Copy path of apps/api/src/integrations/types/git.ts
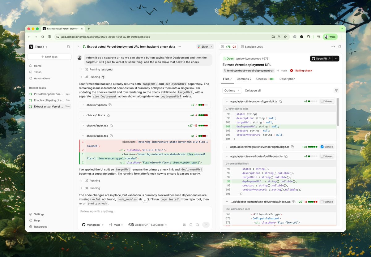The height and width of the screenshot is (257, 371). 280,101
